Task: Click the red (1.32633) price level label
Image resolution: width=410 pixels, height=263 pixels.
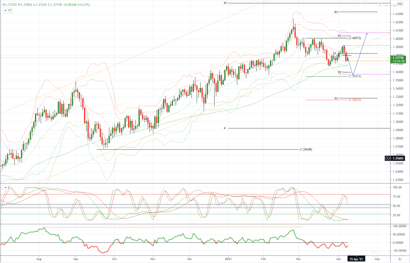Action: click(x=355, y=100)
